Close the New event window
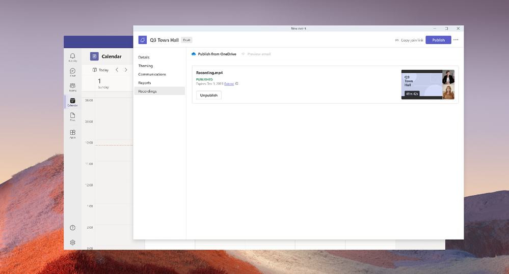Viewport: 509px width, 274px height. coord(458,28)
